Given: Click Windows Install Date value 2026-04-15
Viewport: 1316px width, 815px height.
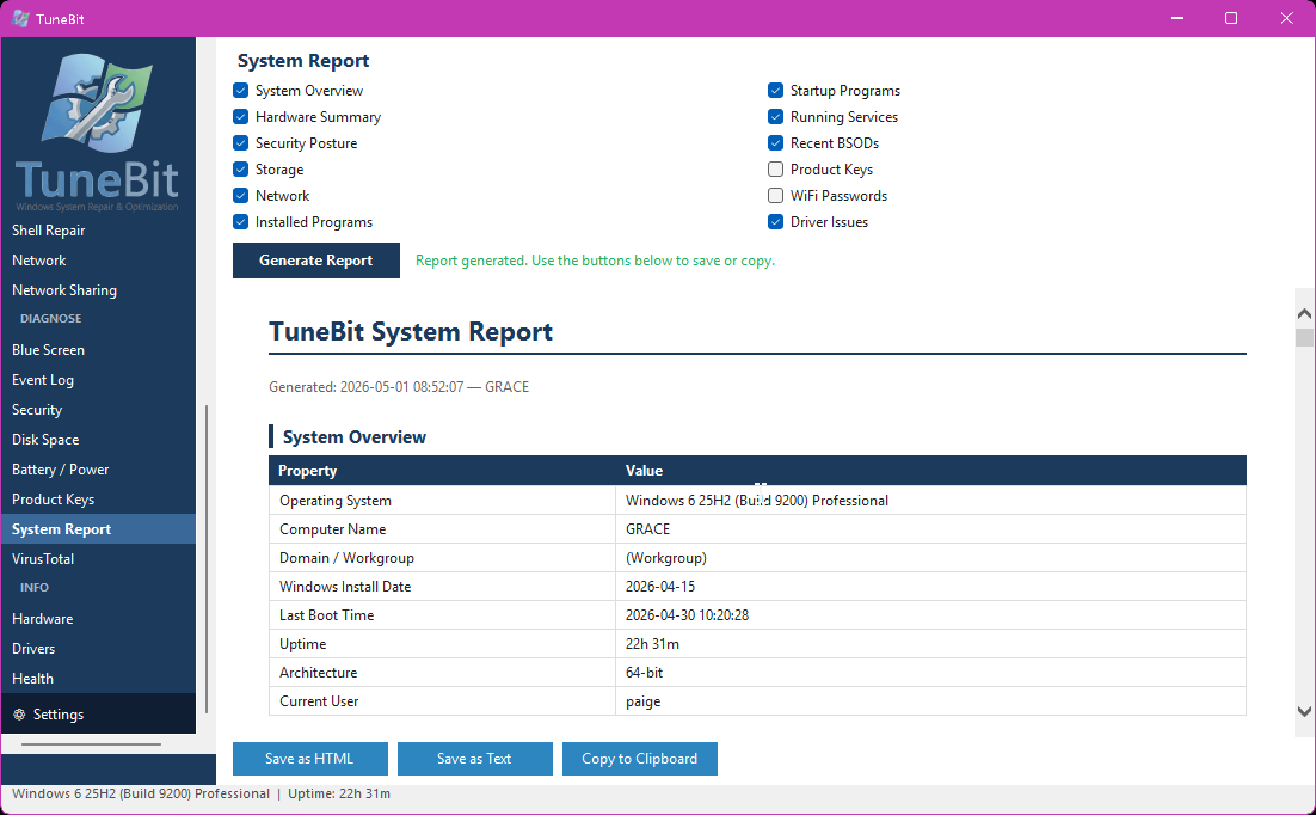Looking at the screenshot, I should coord(660,586).
